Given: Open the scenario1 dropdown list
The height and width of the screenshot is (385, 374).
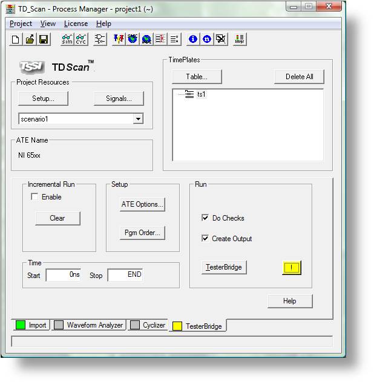Looking at the screenshot, I should 138,119.
